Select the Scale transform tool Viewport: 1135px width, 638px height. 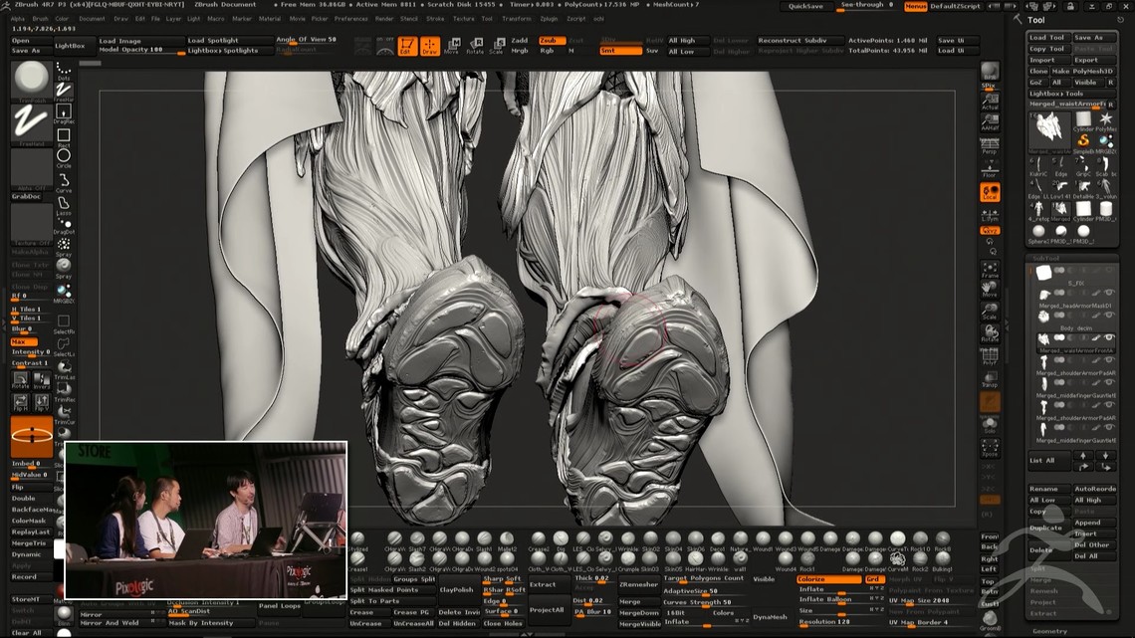tap(497, 47)
